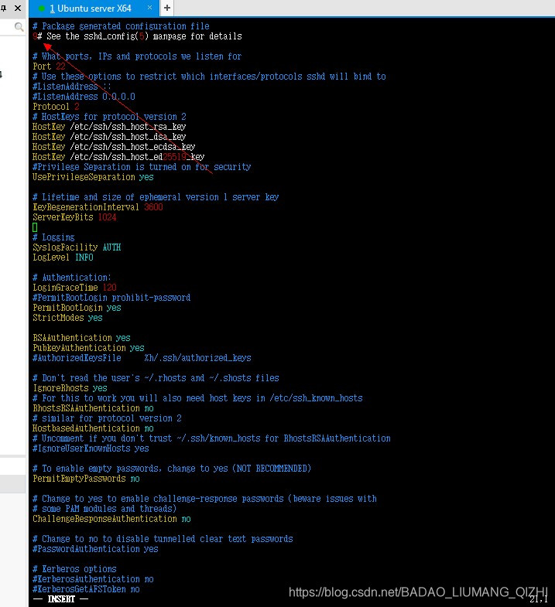Click HostKey ssh_host_ecdsa_key line
The height and width of the screenshot is (607, 555).
[114, 147]
